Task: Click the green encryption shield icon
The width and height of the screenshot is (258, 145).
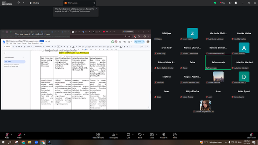Action: point(215,3)
